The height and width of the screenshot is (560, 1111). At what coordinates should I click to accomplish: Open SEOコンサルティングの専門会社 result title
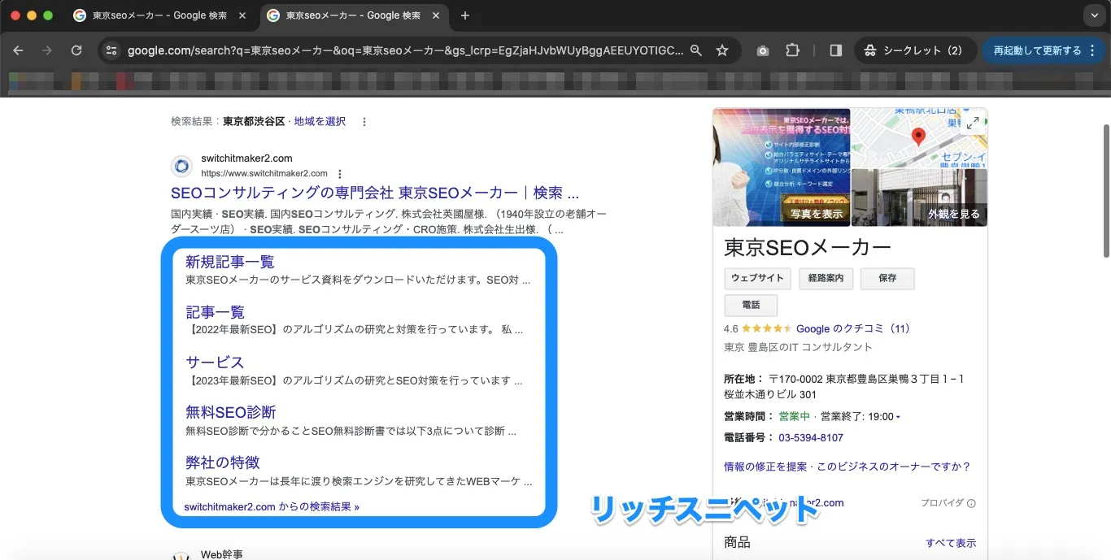coord(375,193)
